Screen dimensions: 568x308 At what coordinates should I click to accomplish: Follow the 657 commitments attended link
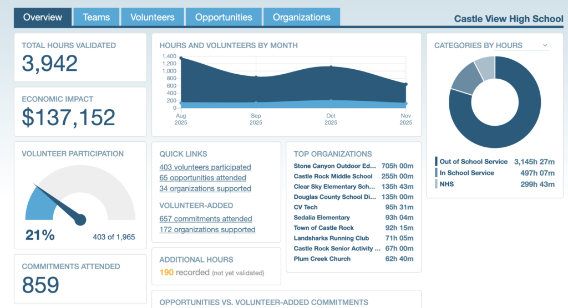[x=205, y=219]
